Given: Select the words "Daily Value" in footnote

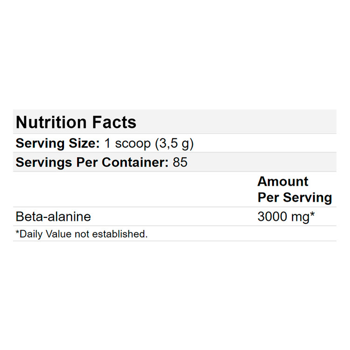Looking at the screenshot, I should pos(39,234).
